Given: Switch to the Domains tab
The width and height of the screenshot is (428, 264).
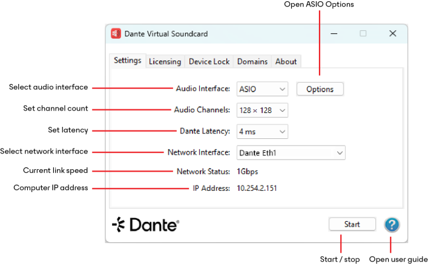Looking at the screenshot, I should 252,62.
